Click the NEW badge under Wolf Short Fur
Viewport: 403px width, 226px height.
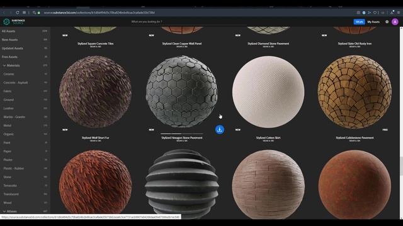tap(65, 130)
